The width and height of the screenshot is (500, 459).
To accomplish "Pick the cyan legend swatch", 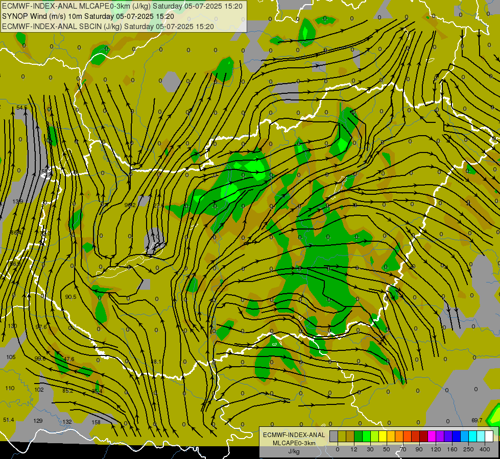I will (472, 436).
